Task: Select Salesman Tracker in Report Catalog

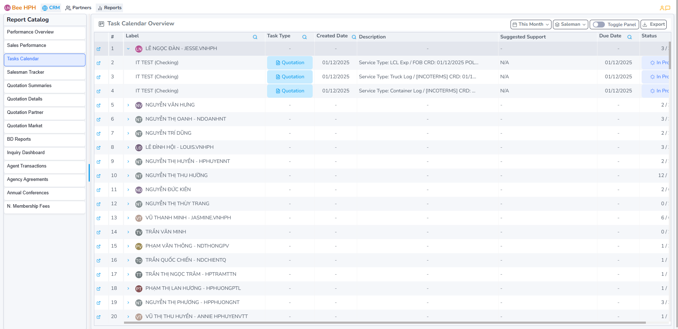Action: tap(25, 72)
